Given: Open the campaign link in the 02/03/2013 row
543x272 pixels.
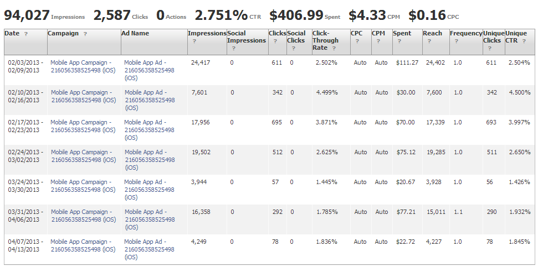Looking at the screenshot, I should tap(83, 66).
